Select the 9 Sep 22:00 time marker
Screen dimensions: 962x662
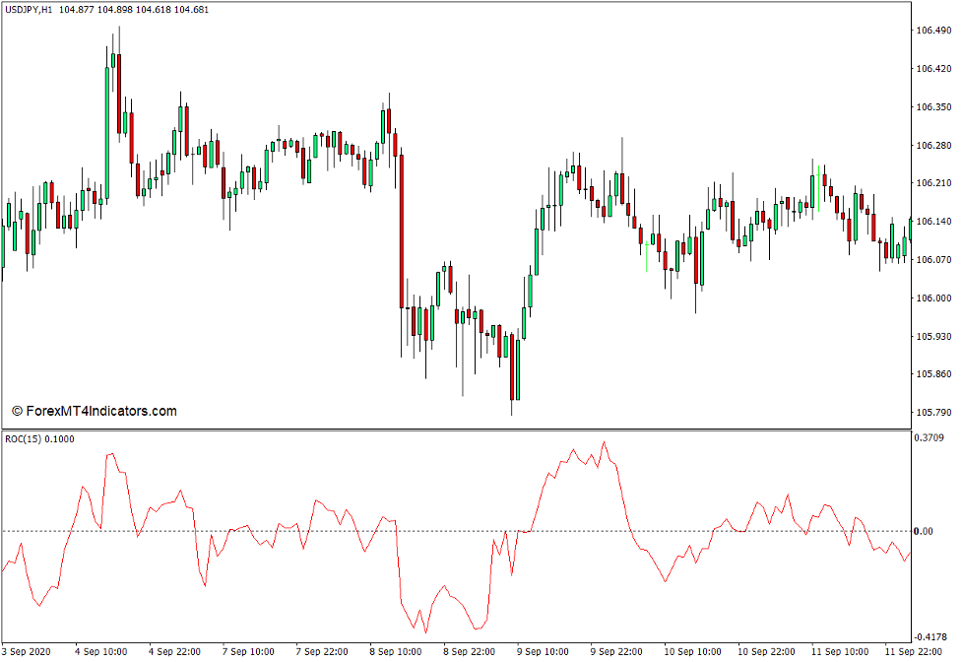click(616, 651)
